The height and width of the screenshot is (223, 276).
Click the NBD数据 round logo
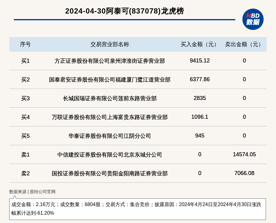pyautogui.click(x=253, y=19)
